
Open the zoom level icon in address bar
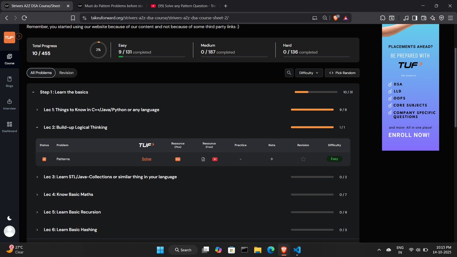pos(325,18)
